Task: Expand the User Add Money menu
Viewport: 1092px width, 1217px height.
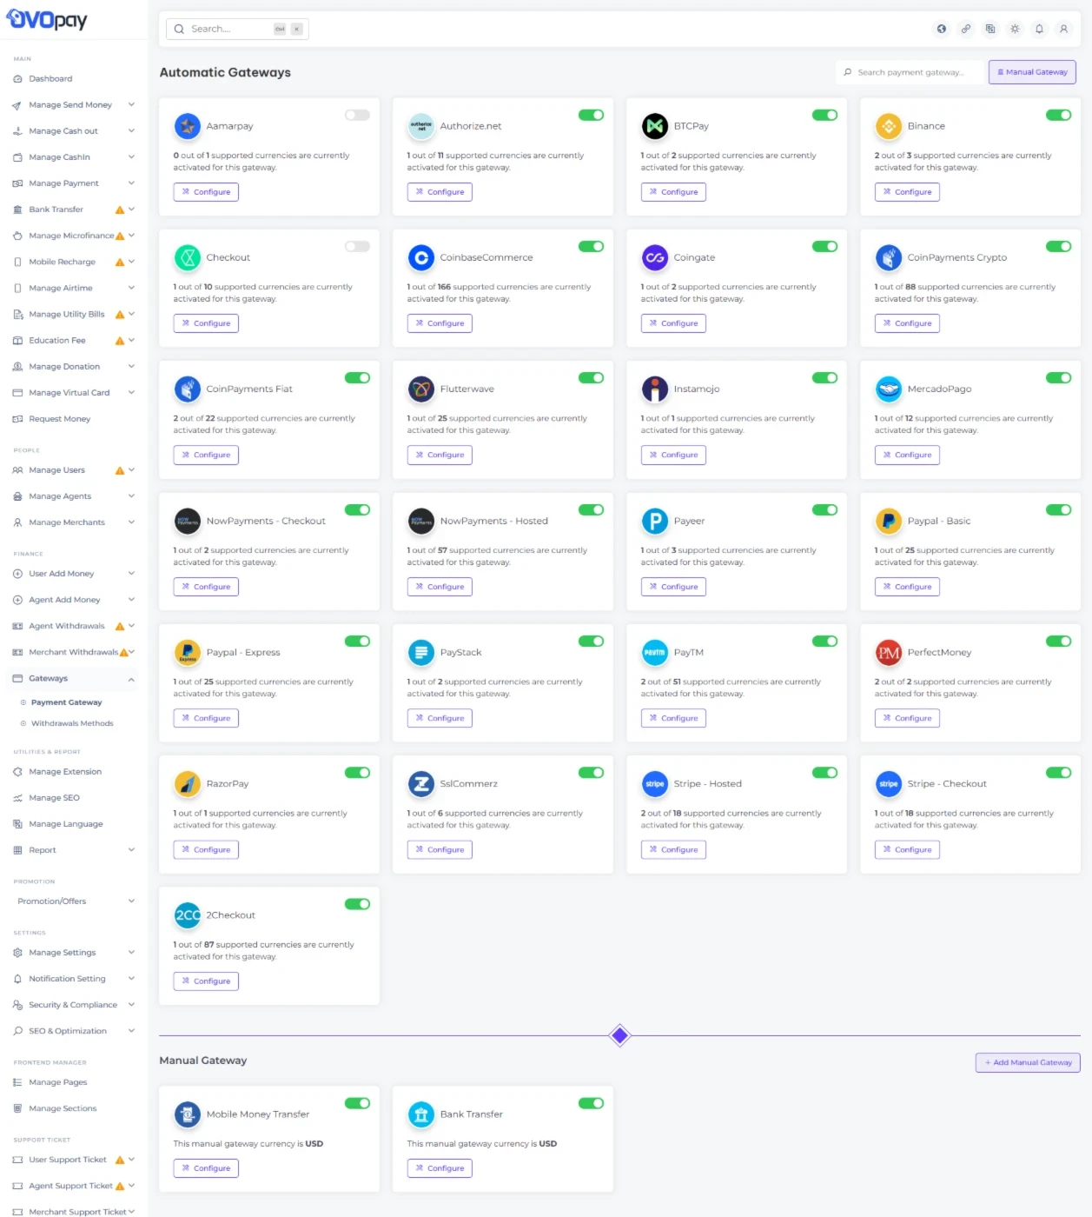Action: (74, 574)
